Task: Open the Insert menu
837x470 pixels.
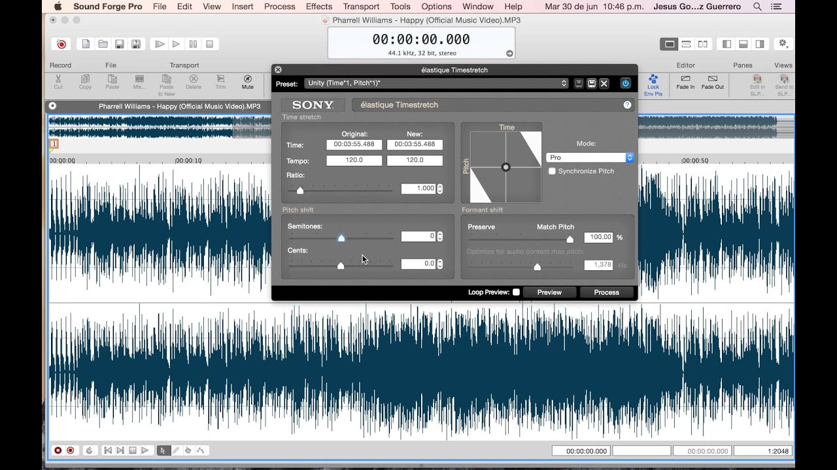Action: (243, 7)
